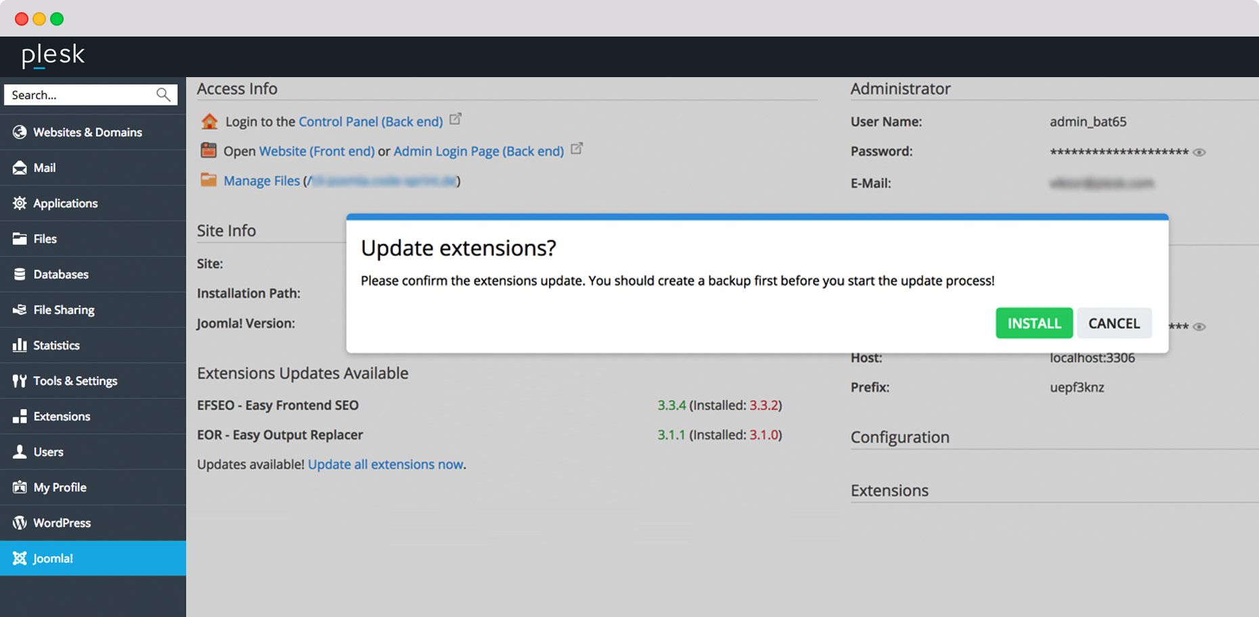The height and width of the screenshot is (617, 1259).
Task: Click the Joomla! logo icon in sidebar
Action: (x=20, y=558)
